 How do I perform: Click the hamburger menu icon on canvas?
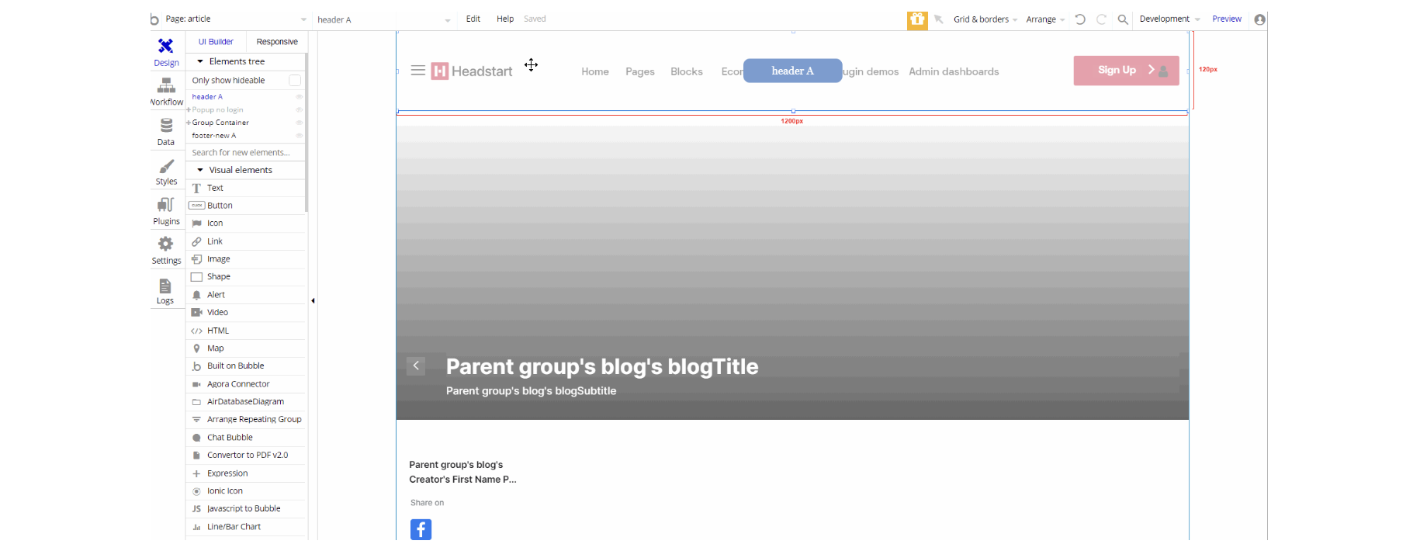pos(417,71)
